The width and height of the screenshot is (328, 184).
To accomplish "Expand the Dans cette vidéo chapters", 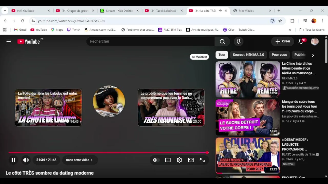I will (x=79, y=160).
